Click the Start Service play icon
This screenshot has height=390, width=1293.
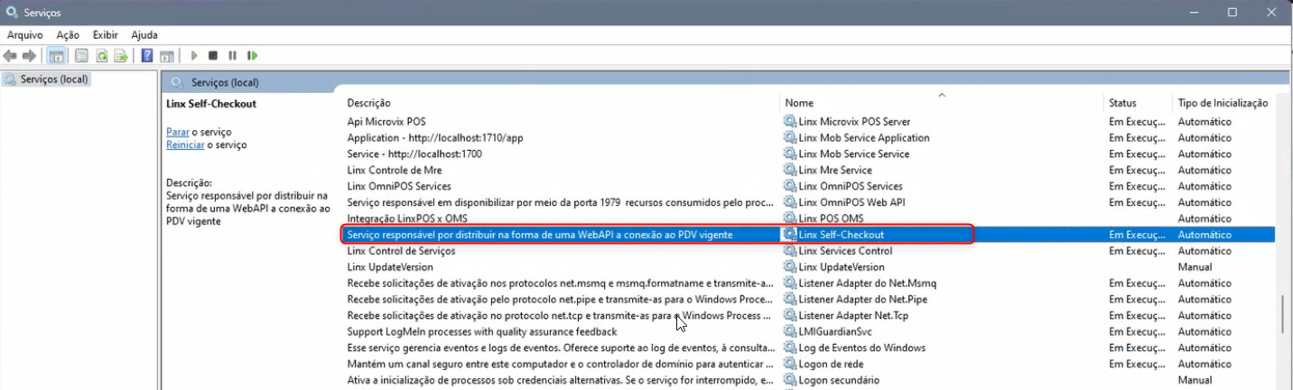click(194, 56)
